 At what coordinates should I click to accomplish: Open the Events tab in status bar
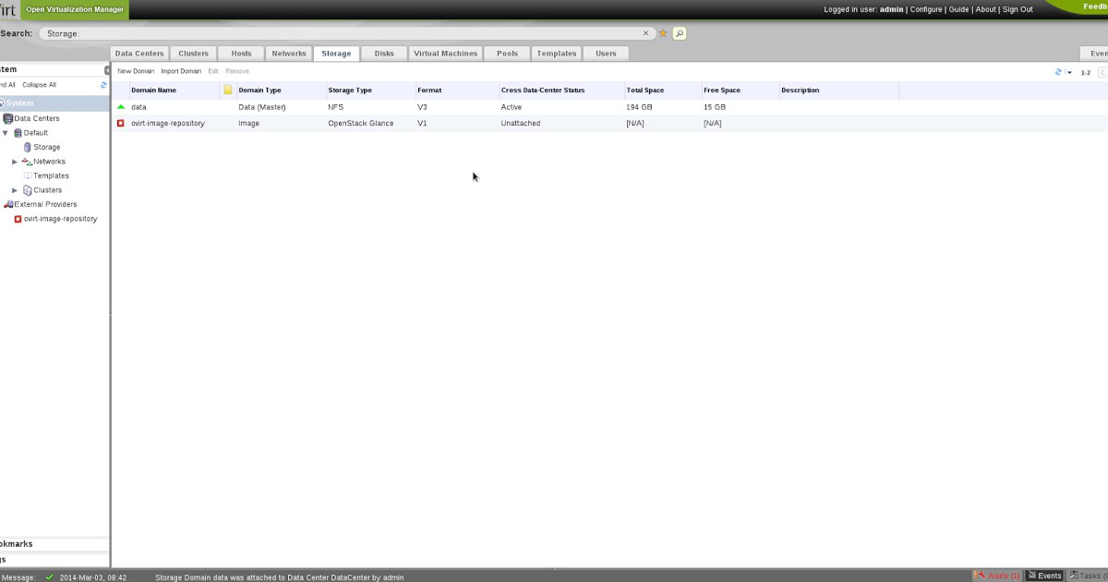1044,576
